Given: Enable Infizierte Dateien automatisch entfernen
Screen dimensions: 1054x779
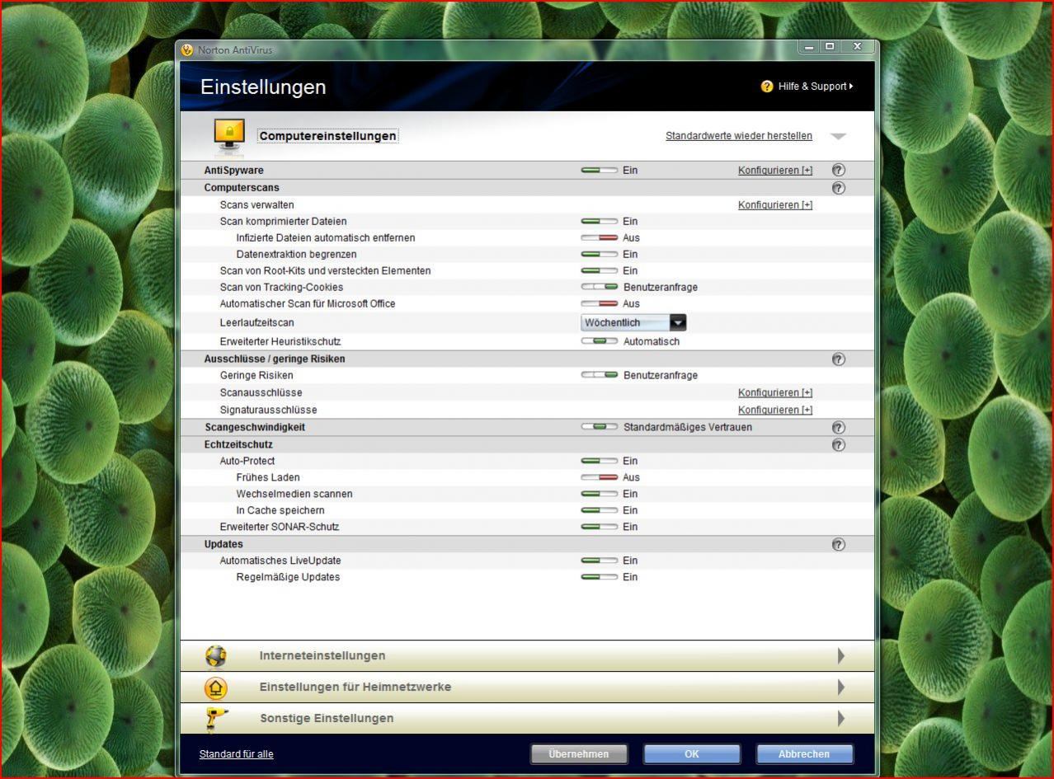Looking at the screenshot, I should point(600,237).
